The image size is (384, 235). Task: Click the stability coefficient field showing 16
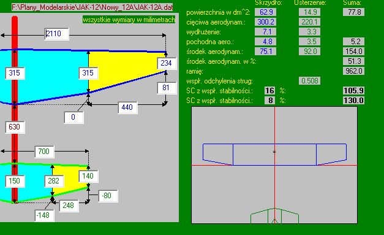click(269, 91)
